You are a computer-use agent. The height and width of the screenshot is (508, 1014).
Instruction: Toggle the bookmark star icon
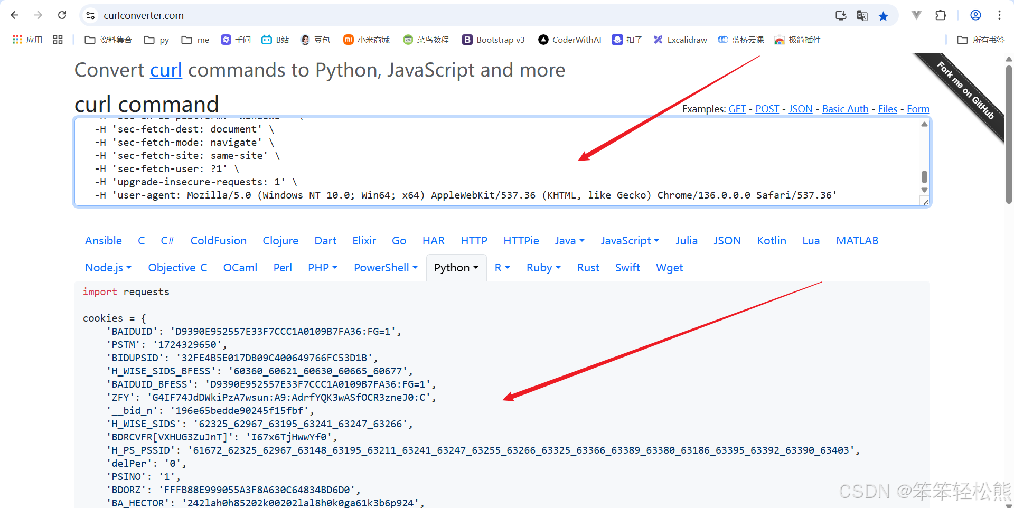tap(883, 16)
